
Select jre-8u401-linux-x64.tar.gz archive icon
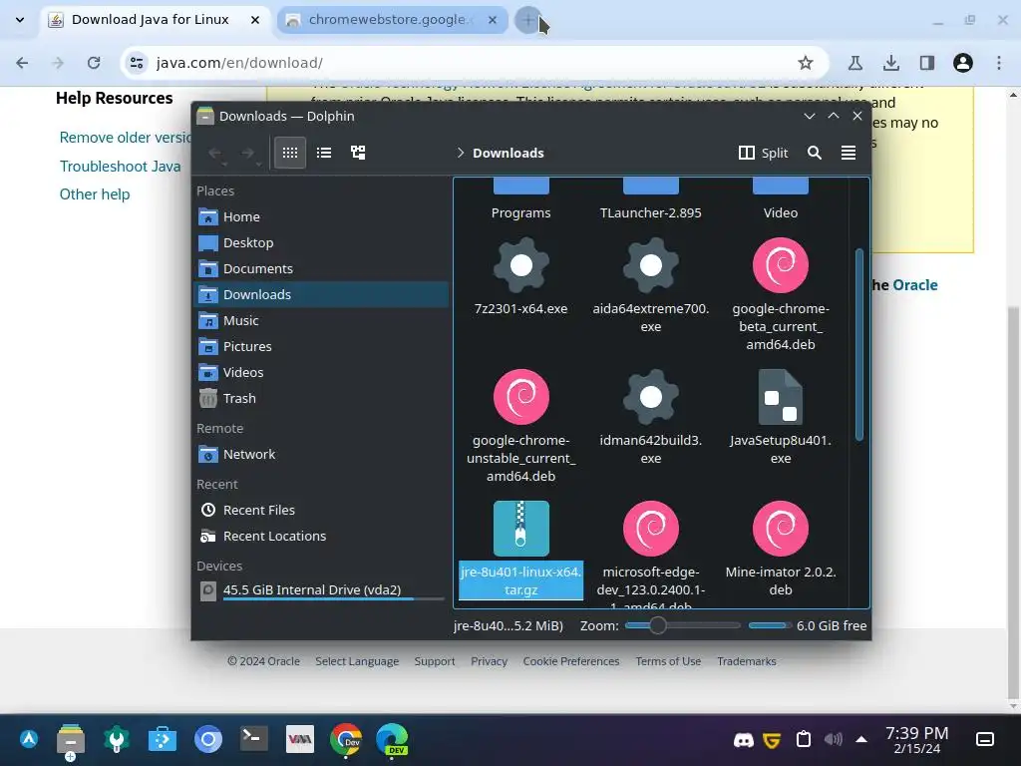[520, 529]
